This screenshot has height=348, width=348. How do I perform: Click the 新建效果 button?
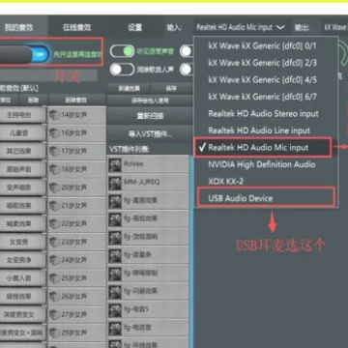pos(129,89)
